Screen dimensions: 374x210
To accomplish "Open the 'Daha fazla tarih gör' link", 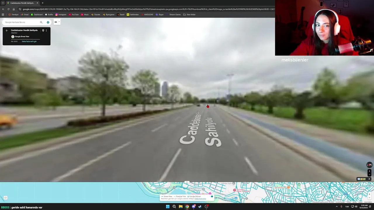I will click(x=29, y=41).
